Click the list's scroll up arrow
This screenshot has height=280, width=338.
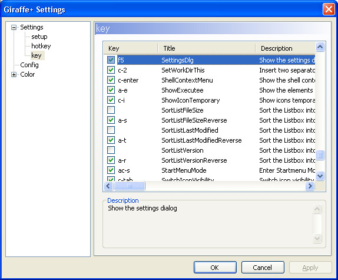[x=320, y=47]
